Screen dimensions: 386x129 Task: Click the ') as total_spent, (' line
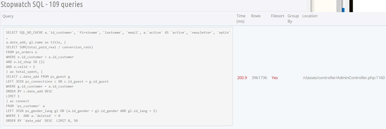pos(24,71)
